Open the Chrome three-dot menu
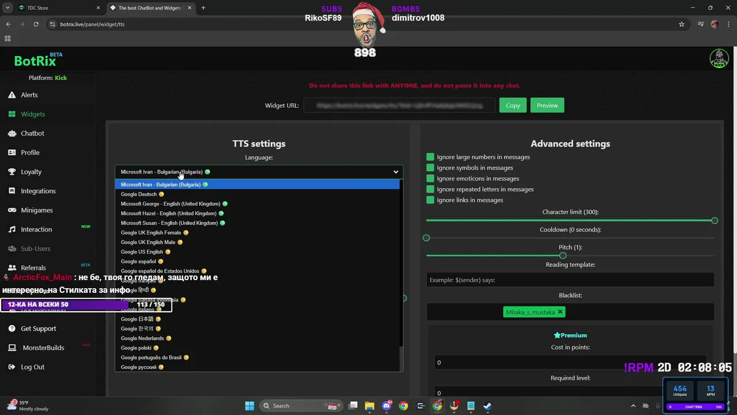Viewport: 737px width, 415px height. pyautogui.click(x=728, y=24)
